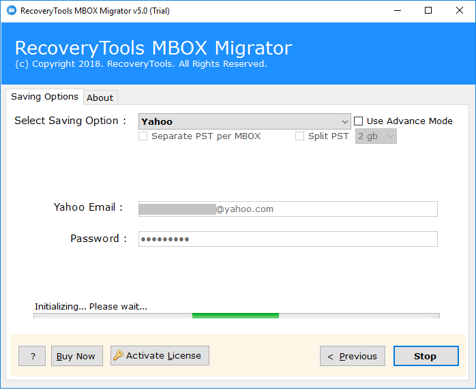The image size is (476, 390).
Task: Click the Select Saving Option label
Action: [x=70, y=121]
